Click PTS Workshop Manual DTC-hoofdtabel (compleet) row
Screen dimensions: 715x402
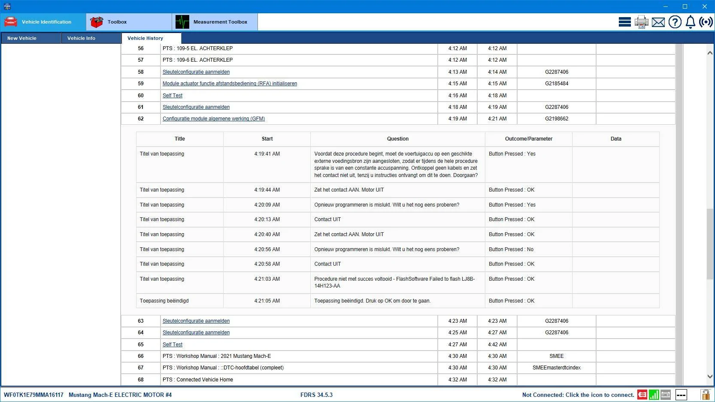click(299, 368)
